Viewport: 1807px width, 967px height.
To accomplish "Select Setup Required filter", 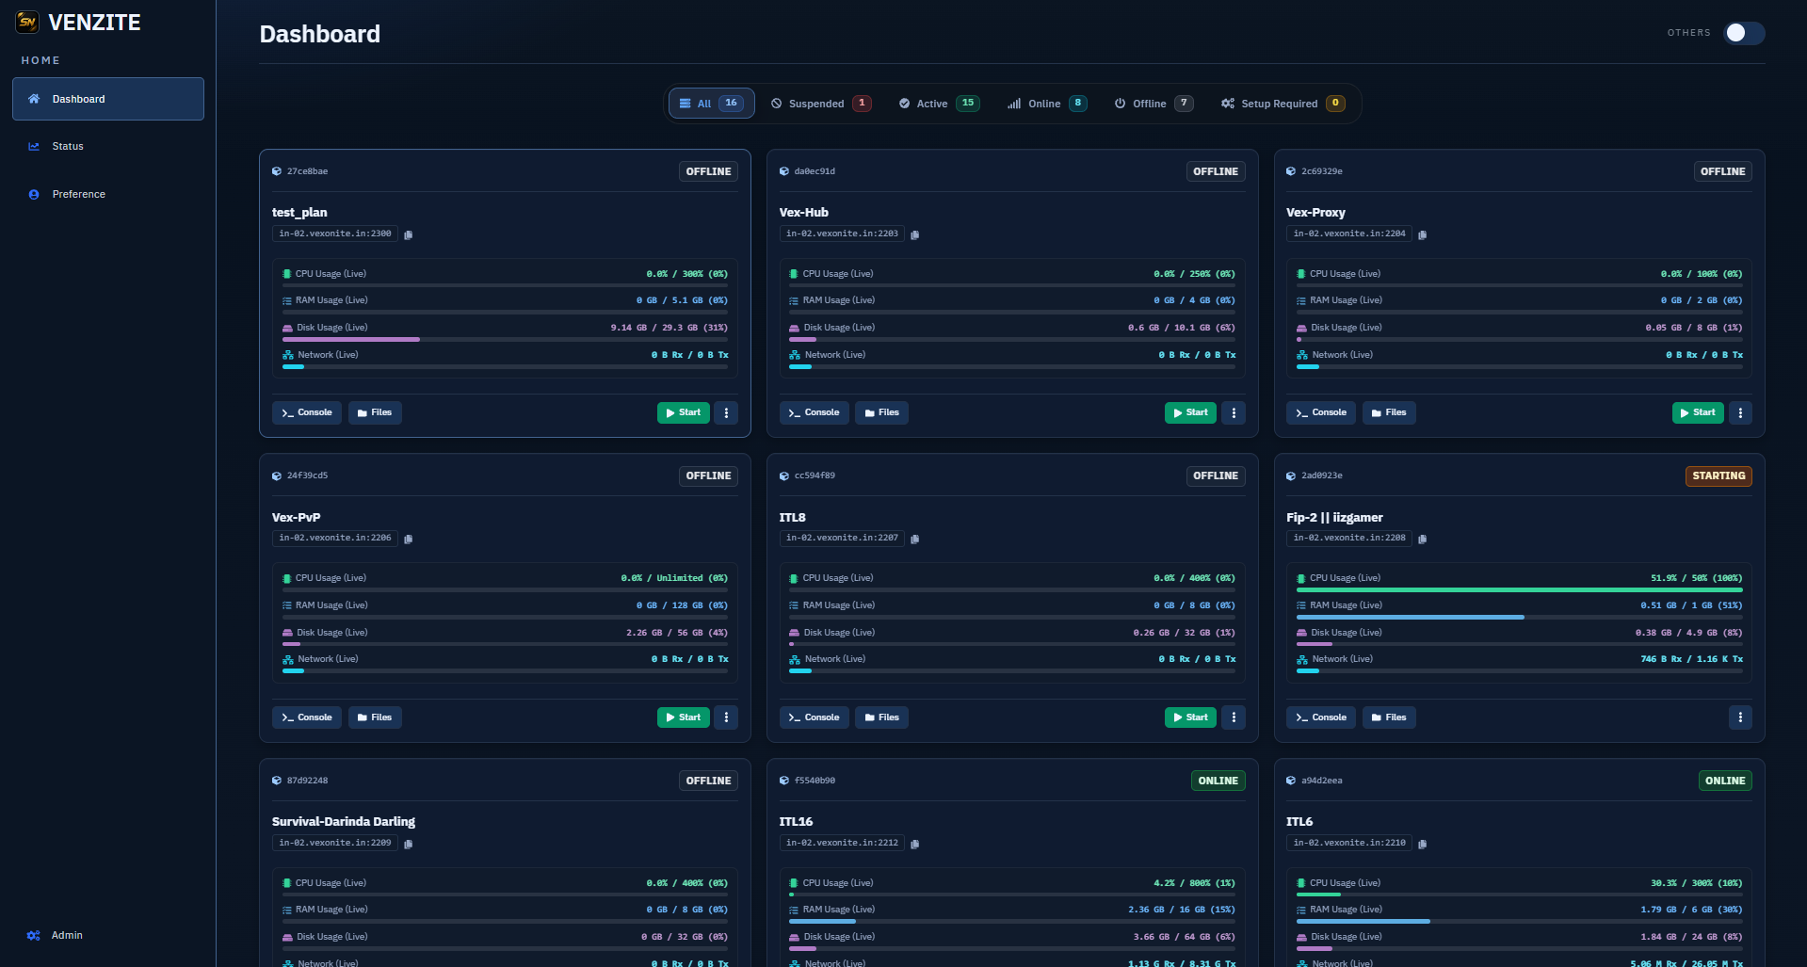I will click(1283, 104).
